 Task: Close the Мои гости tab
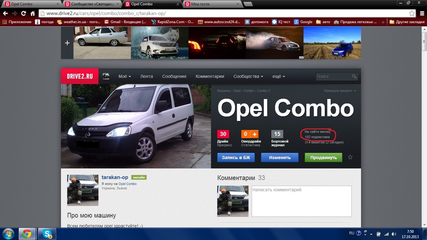coord(238,4)
